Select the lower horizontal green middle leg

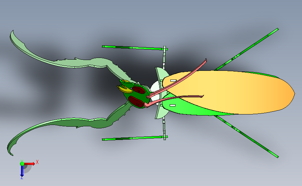click(135, 138)
